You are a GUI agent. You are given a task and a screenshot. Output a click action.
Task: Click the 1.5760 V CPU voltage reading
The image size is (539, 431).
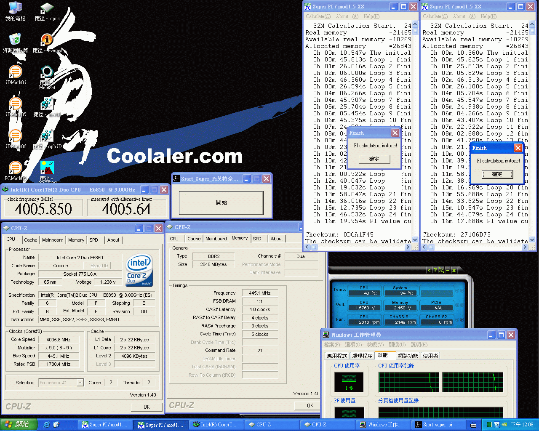click(365, 308)
